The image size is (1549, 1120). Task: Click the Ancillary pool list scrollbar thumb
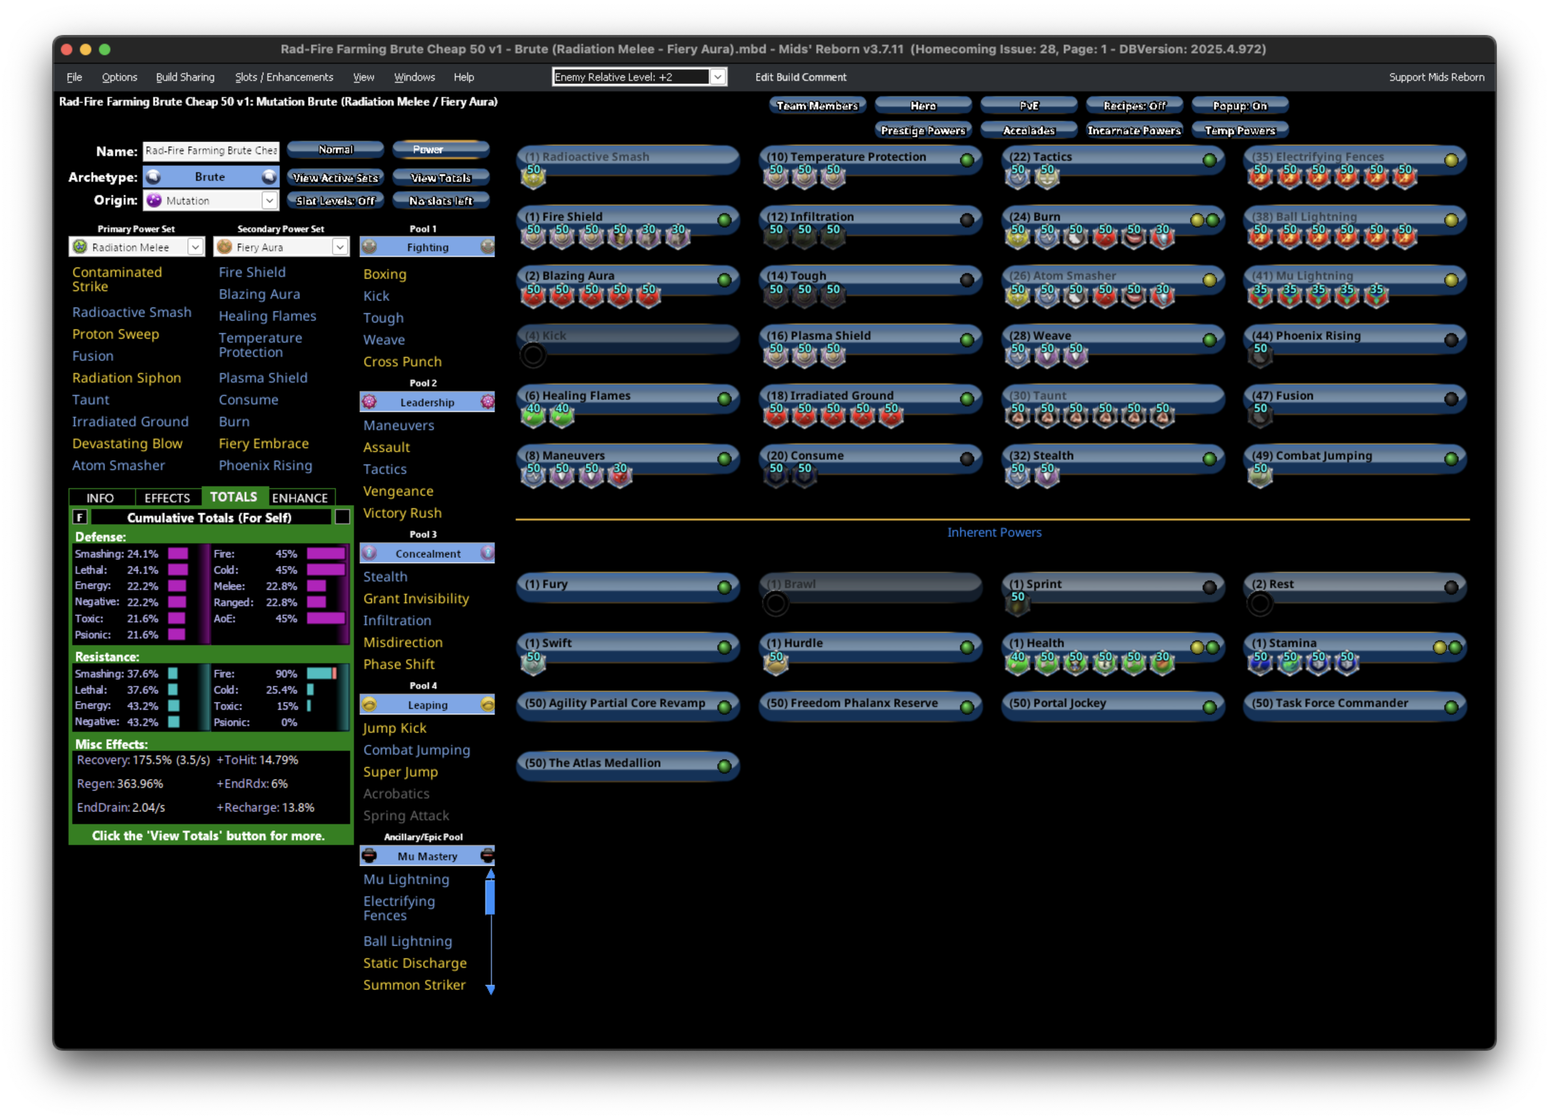coord(490,897)
